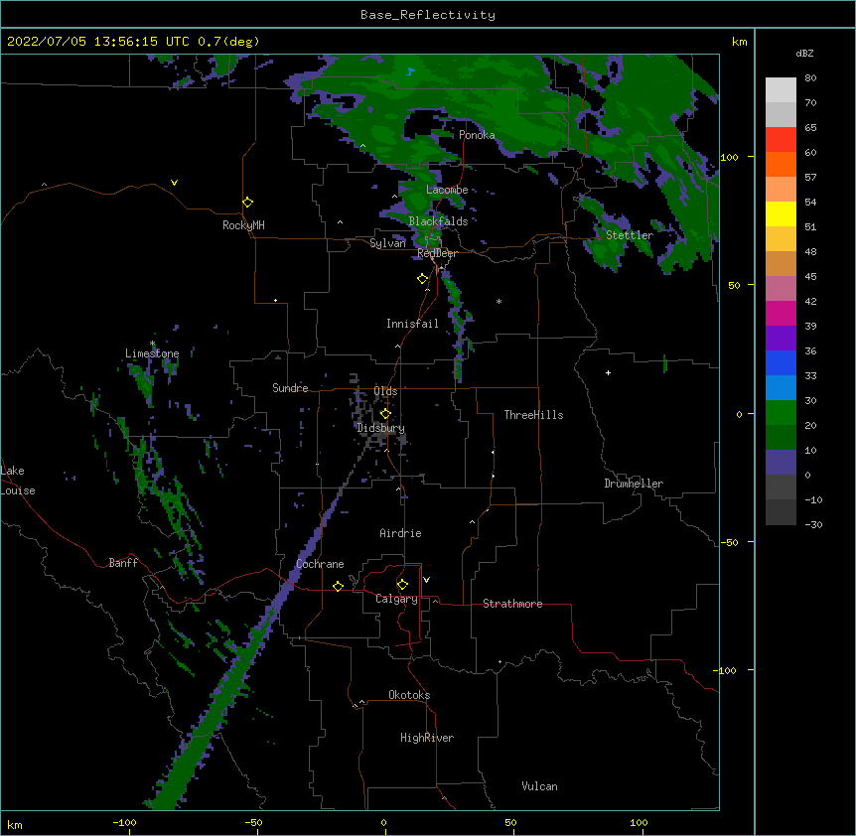Image resolution: width=856 pixels, height=836 pixels.
Task: Click the asterisk marker above Limestone label
Action: click(152, 344)
